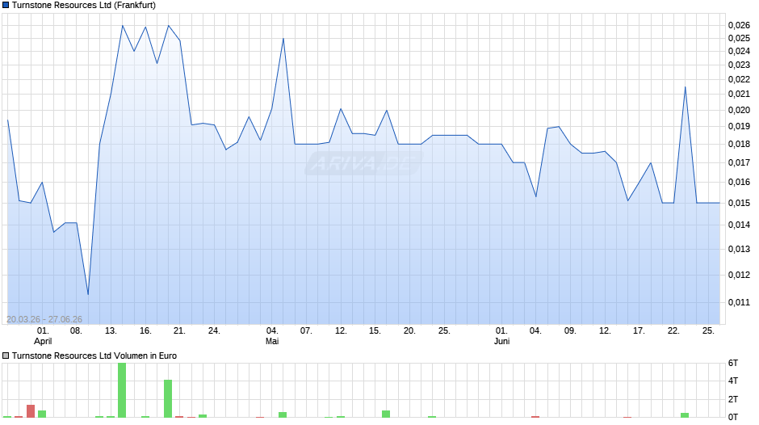Click the 0,021 price axis label
The width and height of the screenshot is (759, 425).
739,94
